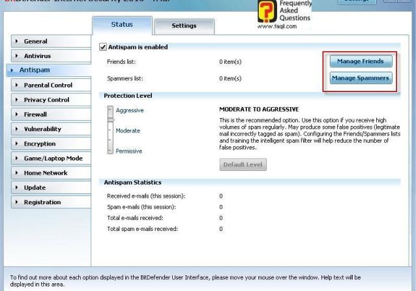This screenshot has width=416, height=291.
Task: Click the Protection Level section header
Action: point(128,96)
